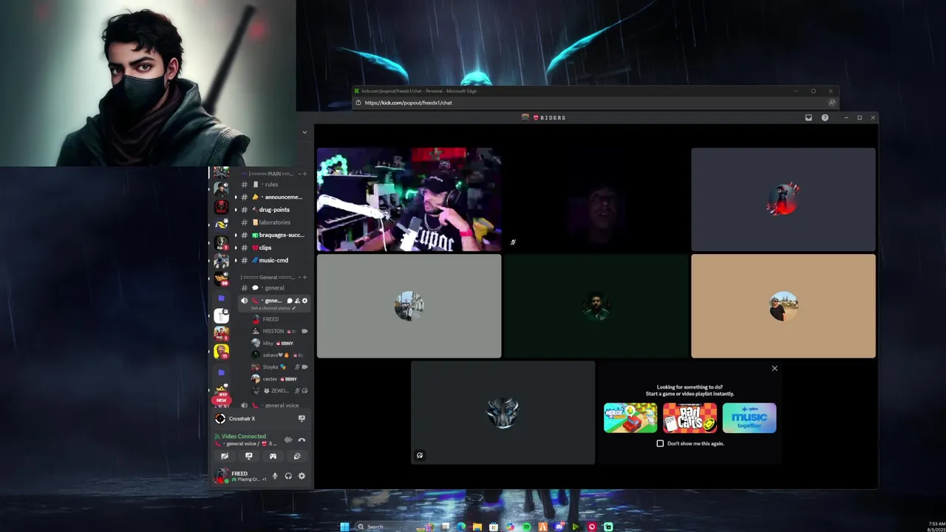
Task: Expand drug-points channel thread arrow
Action: click(x=236, y=210)
